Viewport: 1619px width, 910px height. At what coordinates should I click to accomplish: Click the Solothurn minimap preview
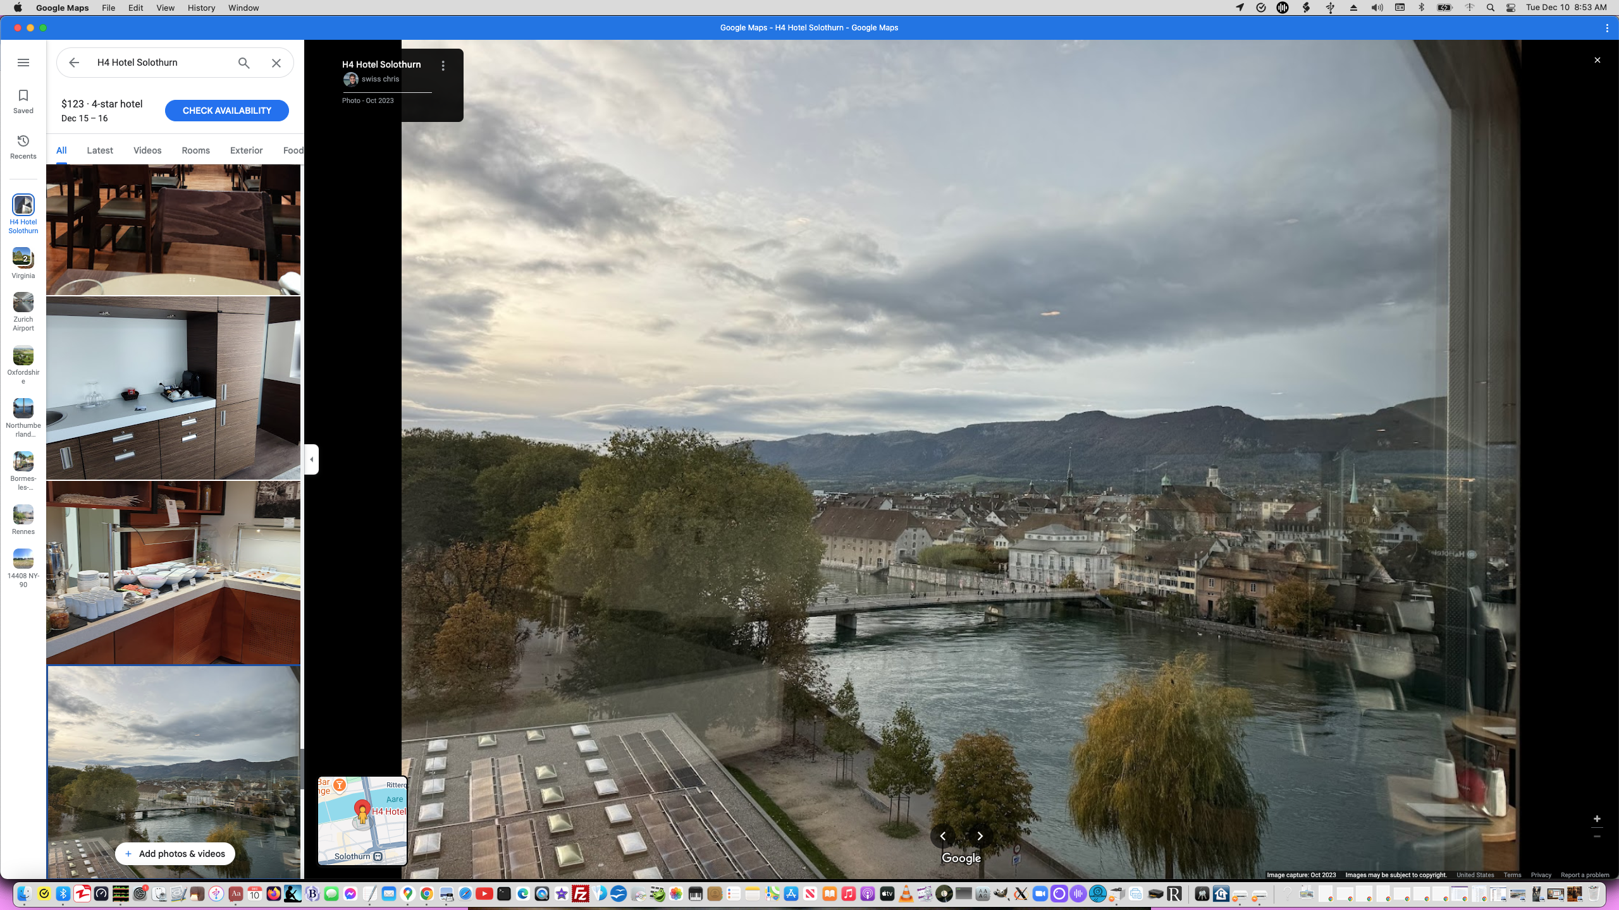[x=362, y=820]
